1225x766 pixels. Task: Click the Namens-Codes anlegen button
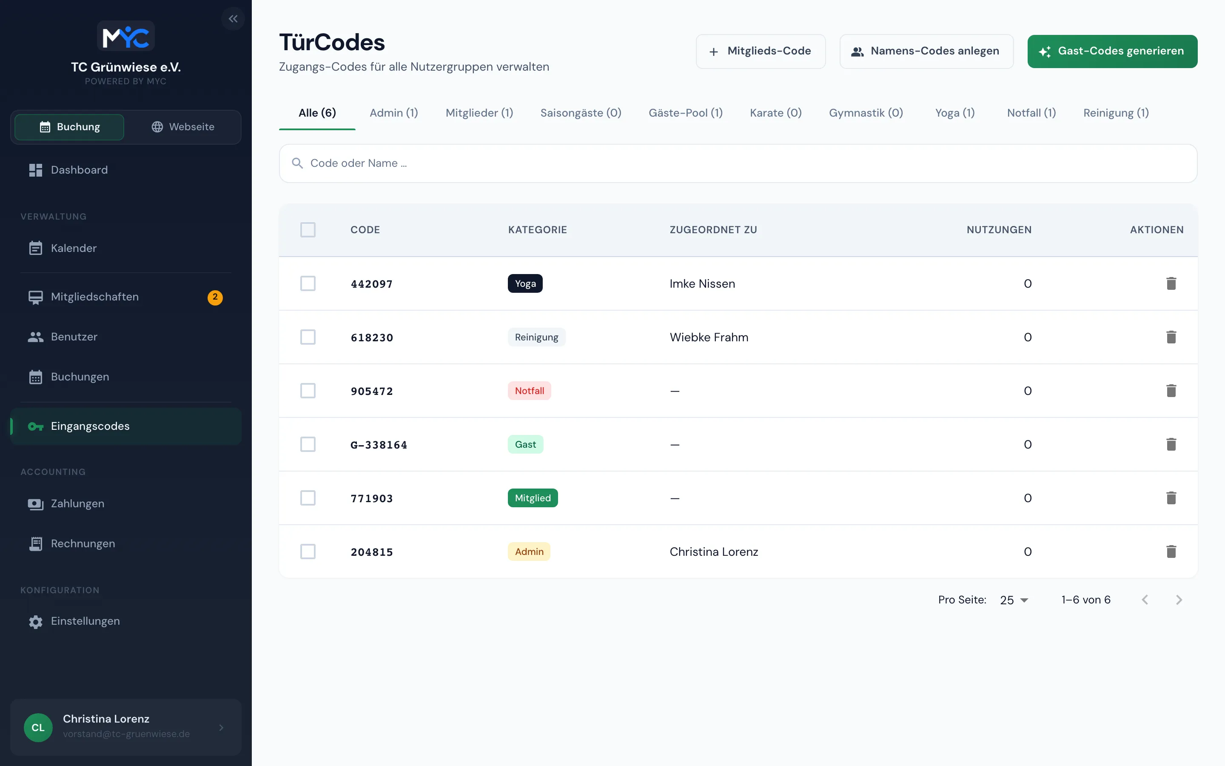coord(926,51)
